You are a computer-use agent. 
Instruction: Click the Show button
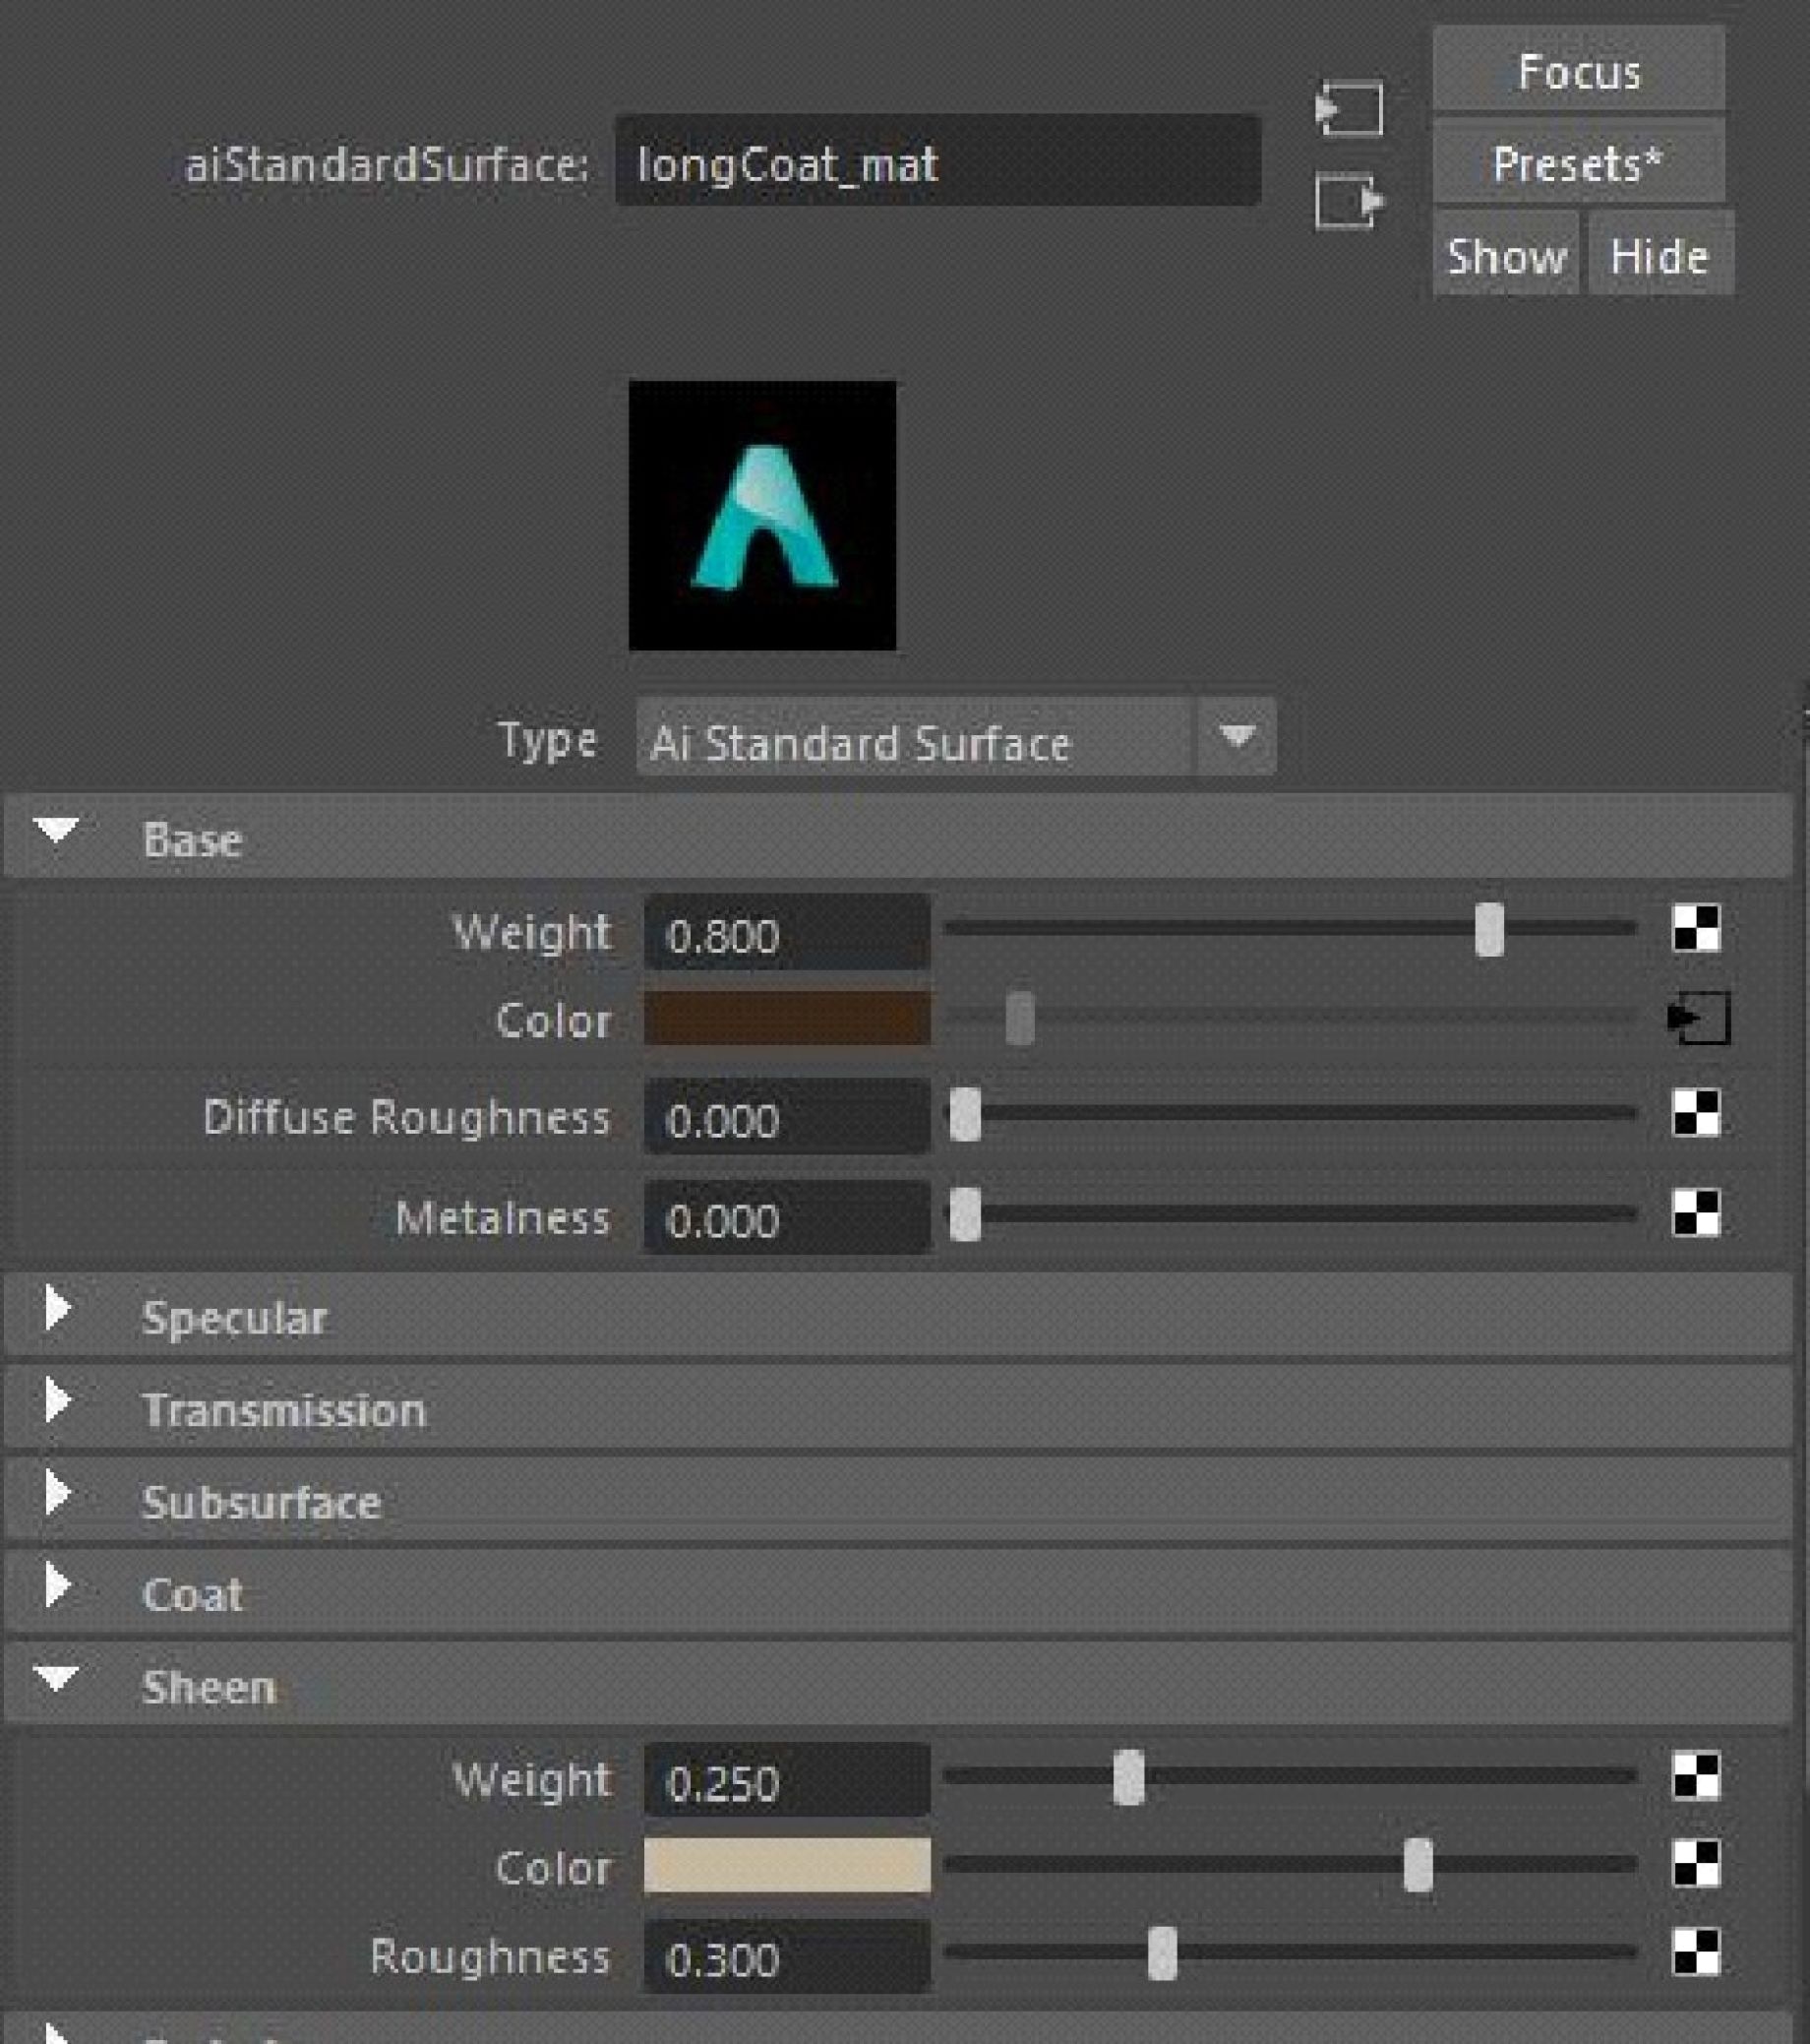1506,255
